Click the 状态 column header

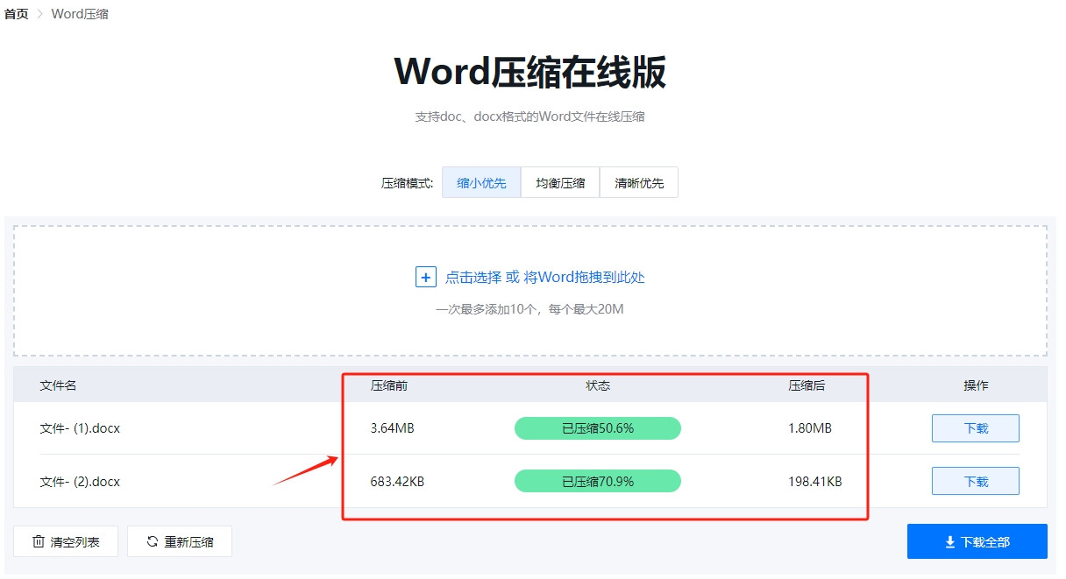pos(598,385)
